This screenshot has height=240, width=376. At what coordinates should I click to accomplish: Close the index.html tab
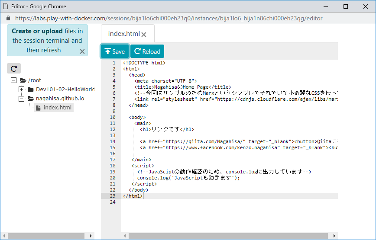144,35
